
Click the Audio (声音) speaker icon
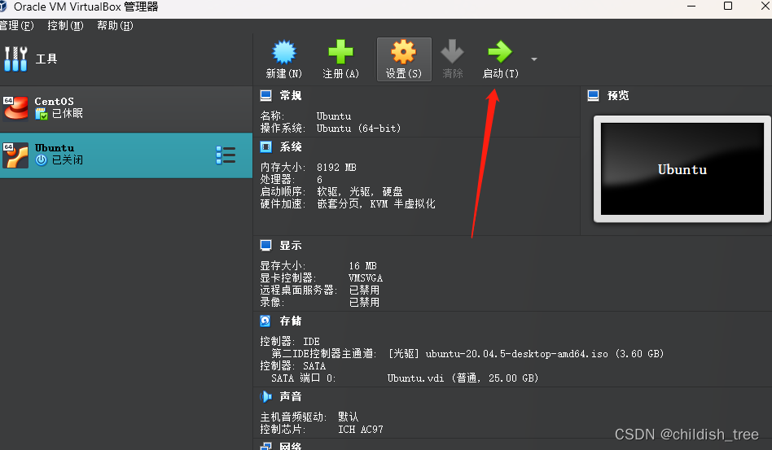click(265, 396)
